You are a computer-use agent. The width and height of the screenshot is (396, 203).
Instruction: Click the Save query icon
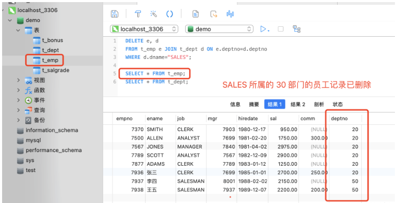(115, 14)
